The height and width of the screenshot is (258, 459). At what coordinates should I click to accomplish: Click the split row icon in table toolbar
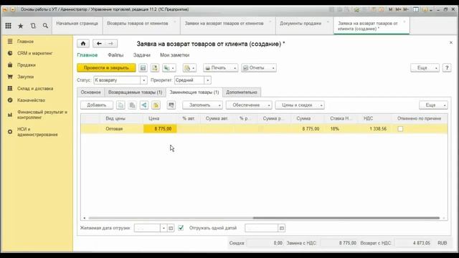(x=144, y=105)
